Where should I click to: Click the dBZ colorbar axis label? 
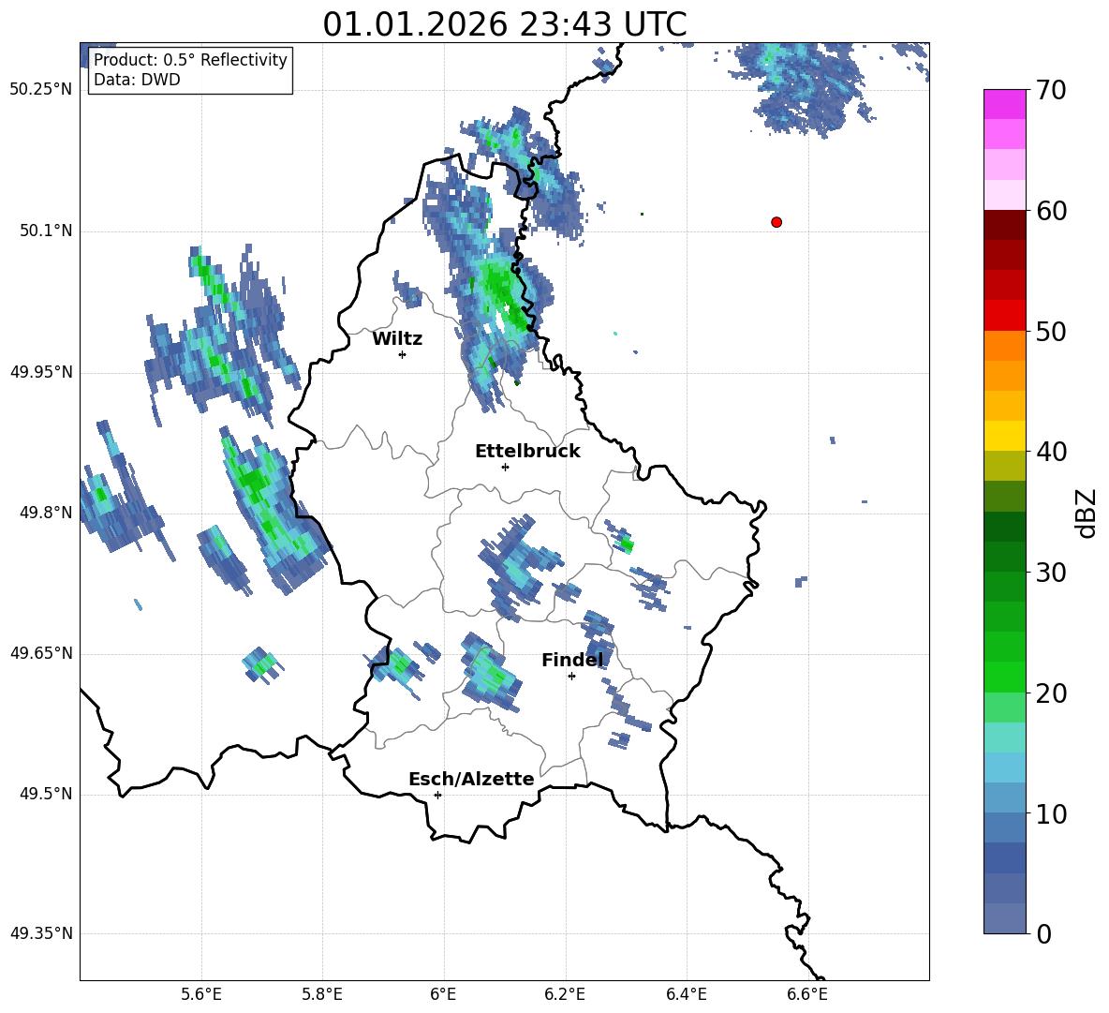click(1087, 513)
